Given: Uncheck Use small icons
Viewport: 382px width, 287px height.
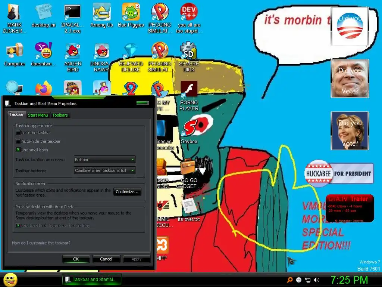Looking at the screenshot, I should (18, 150).
